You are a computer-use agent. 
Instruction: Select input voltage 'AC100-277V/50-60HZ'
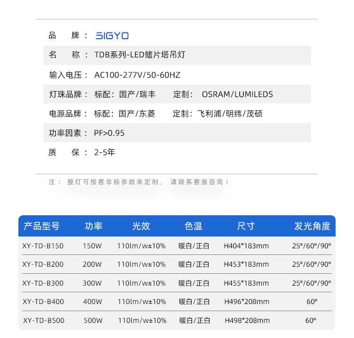coord(137,75)
